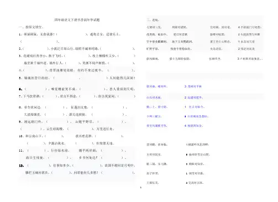Click the phrase '行舟绿水前'

59,151
